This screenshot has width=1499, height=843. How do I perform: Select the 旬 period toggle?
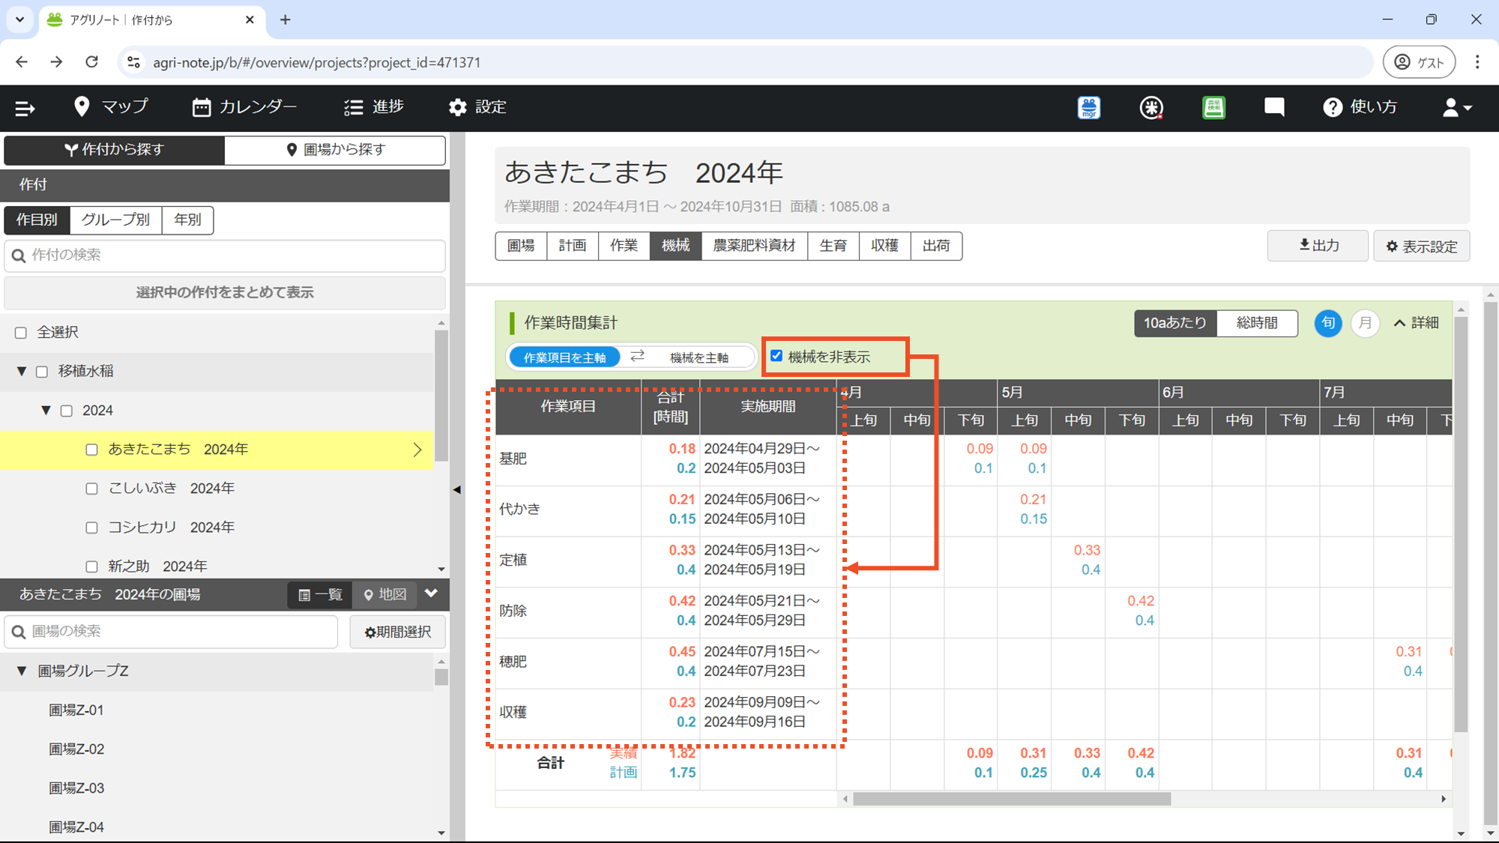tap(1328, 323)
